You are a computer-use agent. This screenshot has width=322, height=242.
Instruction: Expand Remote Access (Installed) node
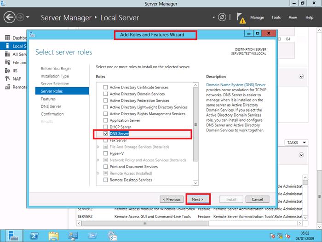tap(98, 173)
